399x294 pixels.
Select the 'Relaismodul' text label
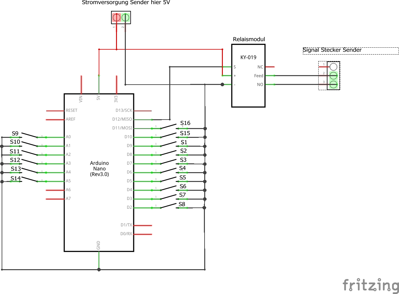point(249,39)
